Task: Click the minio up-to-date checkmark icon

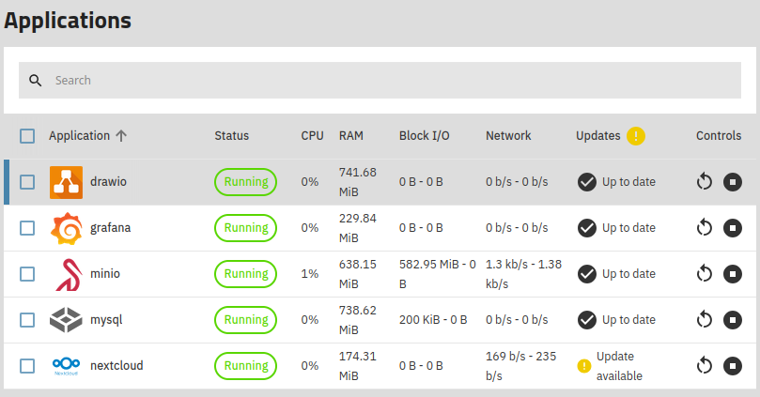Action: tap(587, 274)
